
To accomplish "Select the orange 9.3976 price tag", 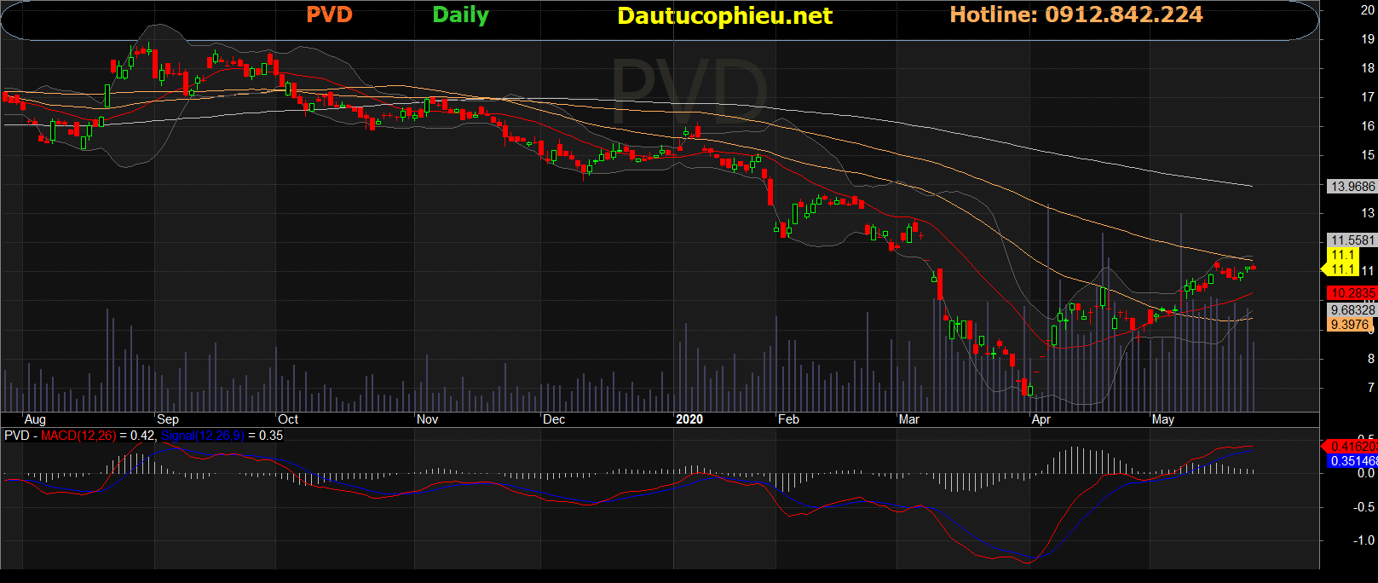I will pos(1349,325).
